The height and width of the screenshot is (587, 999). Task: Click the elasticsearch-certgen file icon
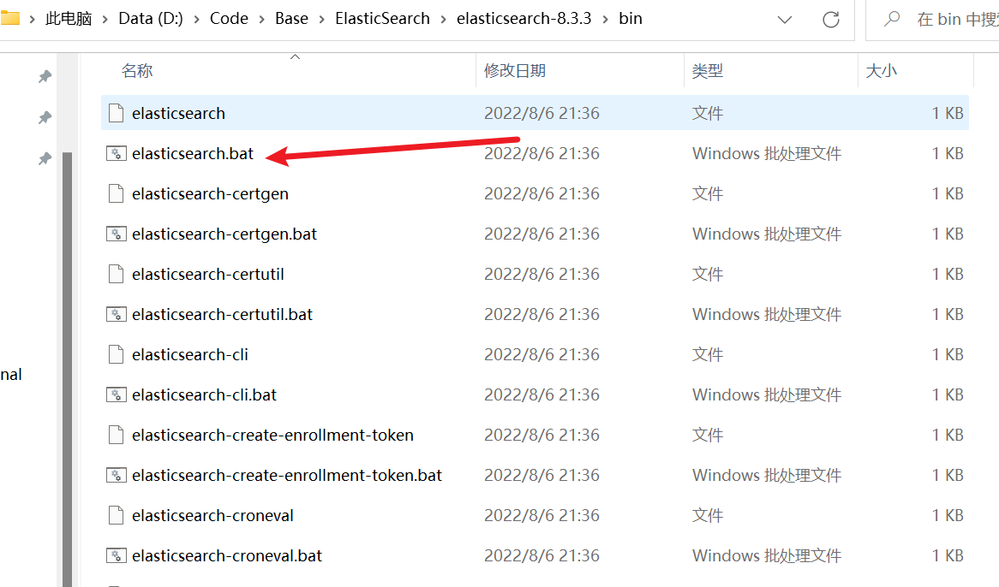116,193
